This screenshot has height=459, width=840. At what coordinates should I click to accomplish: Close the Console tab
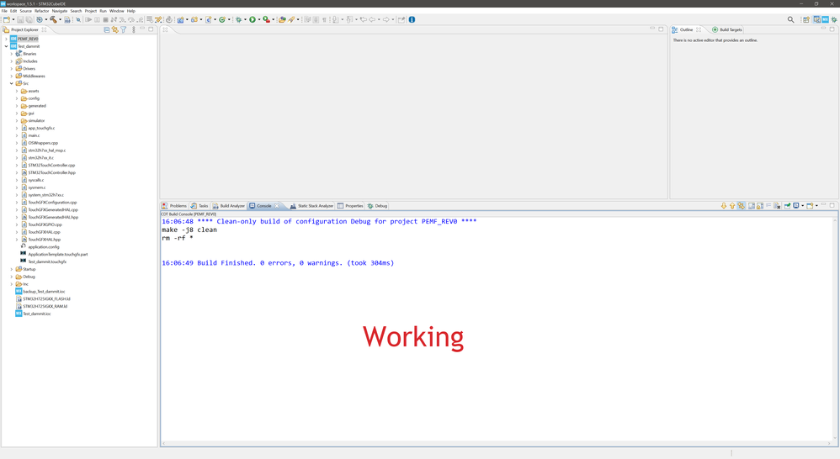(x=276, y=205)
